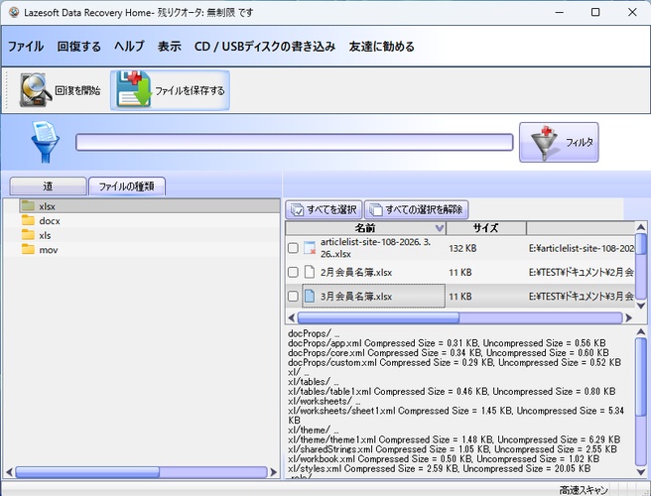Click preview pane scroll up arrow
651x496 pixels.
click(641, 332)
